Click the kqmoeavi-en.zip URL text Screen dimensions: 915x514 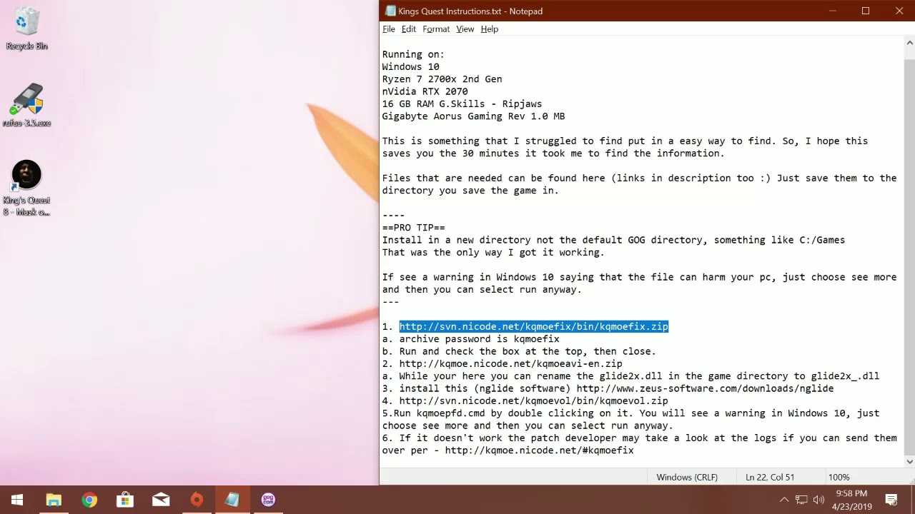tap(510, 364)
